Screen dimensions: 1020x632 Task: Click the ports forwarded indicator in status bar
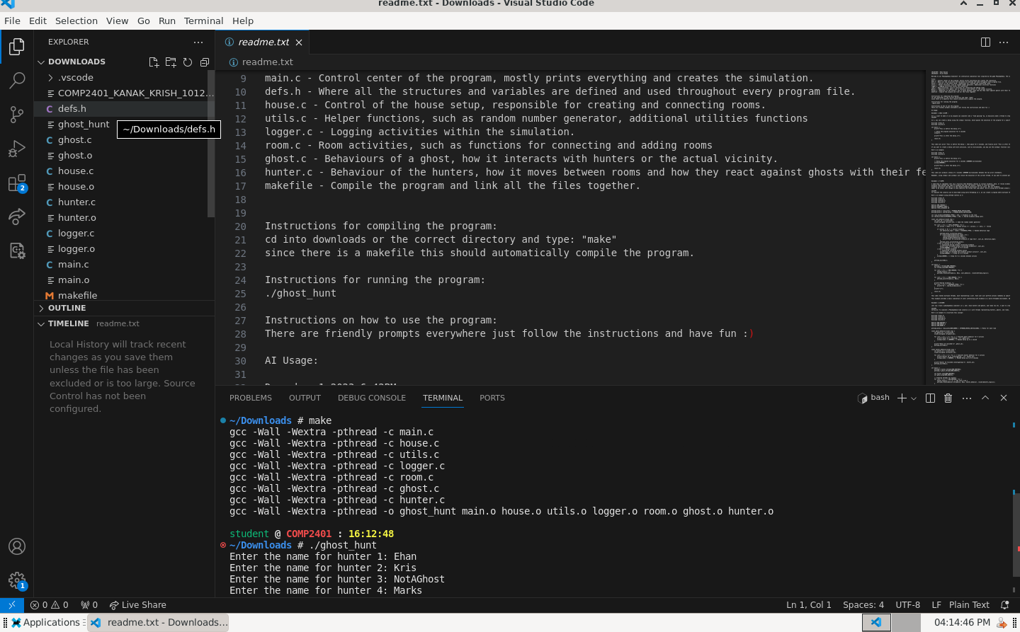click(x=89, y=605)
